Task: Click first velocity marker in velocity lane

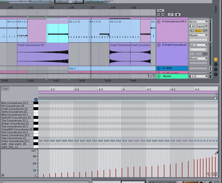Action: pyautogui.click(x=43, y=175)
